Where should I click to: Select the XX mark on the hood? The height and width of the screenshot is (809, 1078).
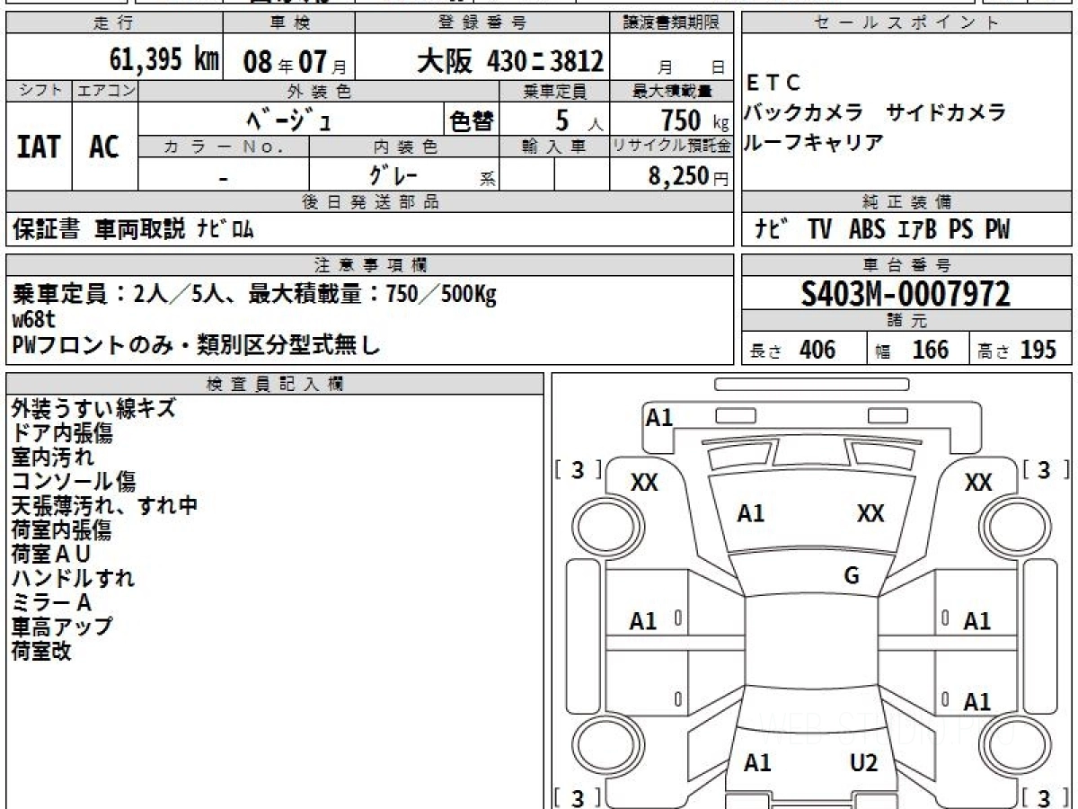click(870, 514)
